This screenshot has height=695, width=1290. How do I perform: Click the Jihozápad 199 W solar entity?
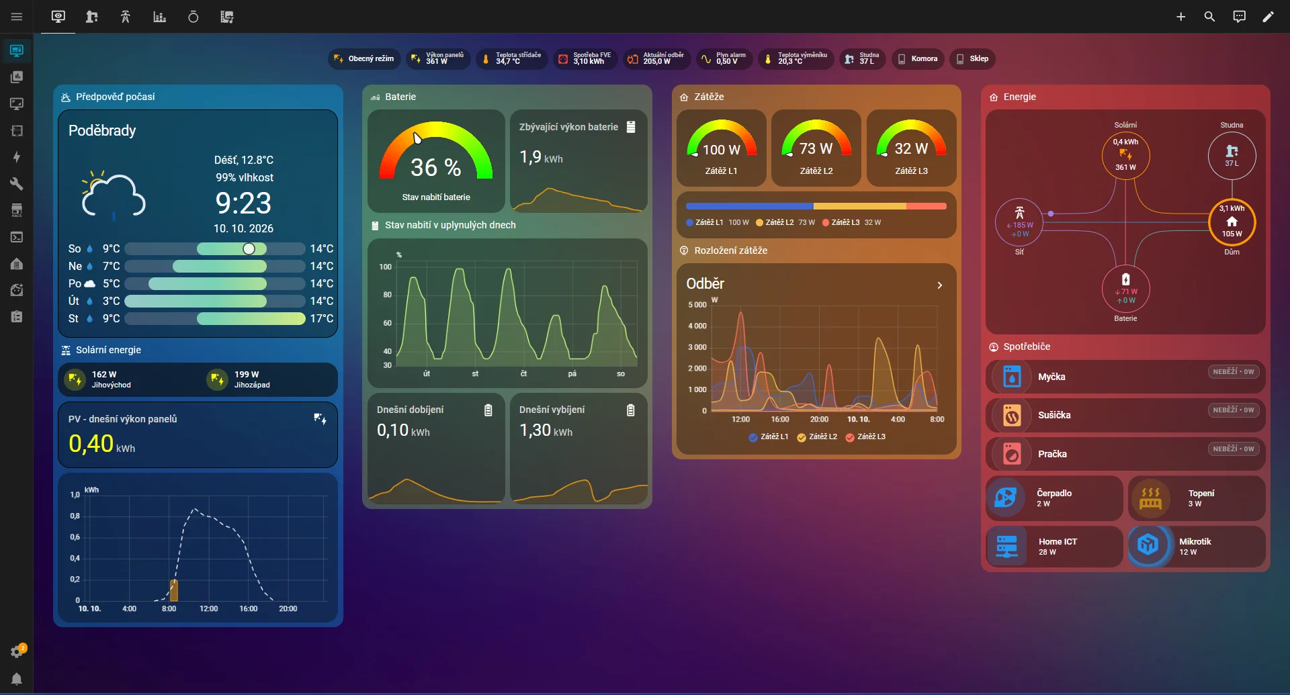(269, 379)
